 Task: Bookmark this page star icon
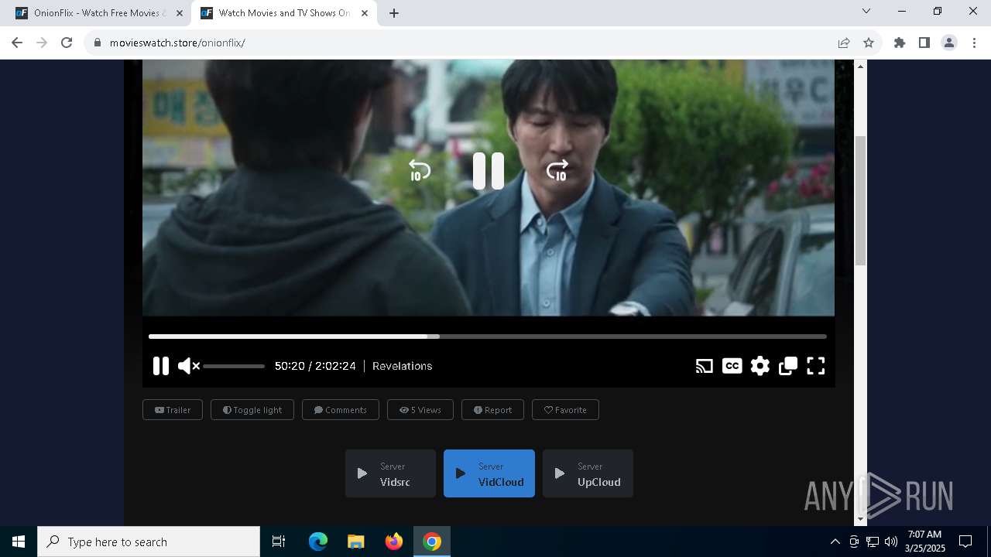tap(869, 43)
